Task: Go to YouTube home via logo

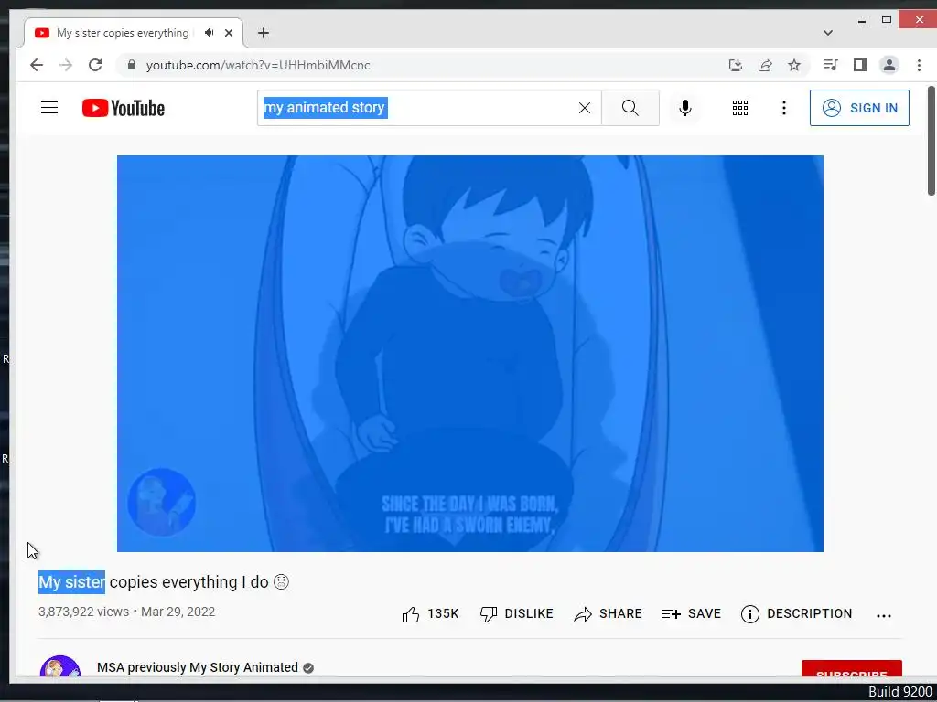Action: click(124, 108)
